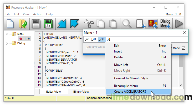
Task: Click code line MENUITEM "&Close", 2
Action: 61,56
